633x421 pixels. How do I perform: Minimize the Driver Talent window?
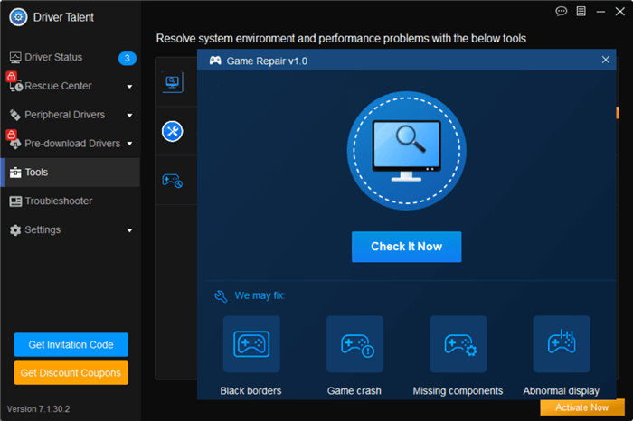pyautogui.click(x=600, y=12)
